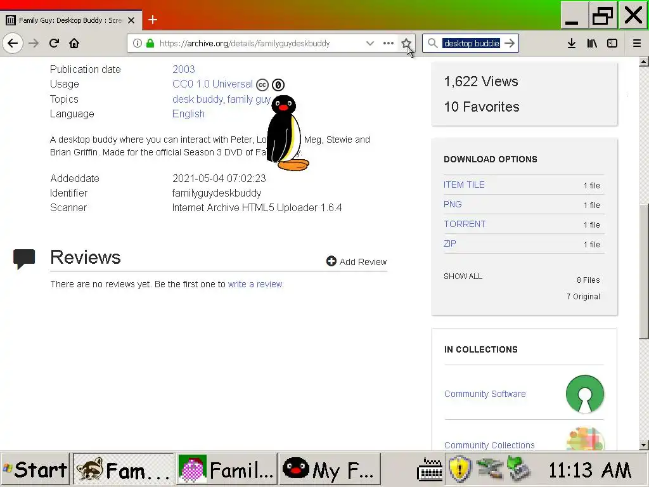The image size is (649, 487).
Task: Open the hamburger application menu
Action: point(637,43)
